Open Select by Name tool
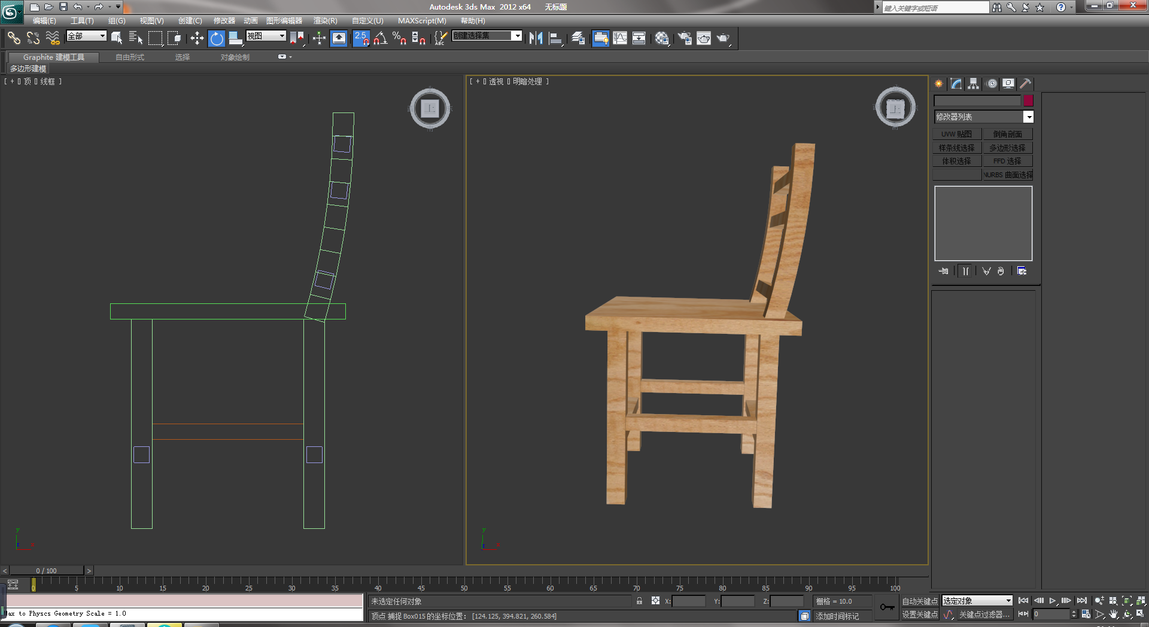The image size is (1149, 627). point(136,38)
